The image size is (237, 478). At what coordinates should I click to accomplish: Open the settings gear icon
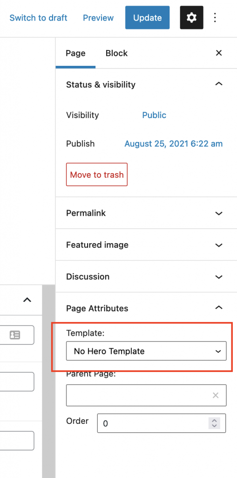(x=191, y=18)
